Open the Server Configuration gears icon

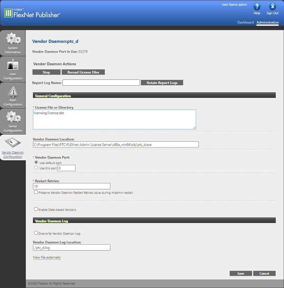pyautogui.click(x=13, y=117)
